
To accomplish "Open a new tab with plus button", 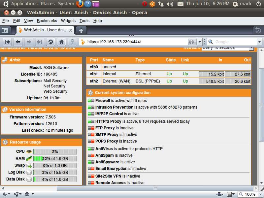I will coord(81,30).
